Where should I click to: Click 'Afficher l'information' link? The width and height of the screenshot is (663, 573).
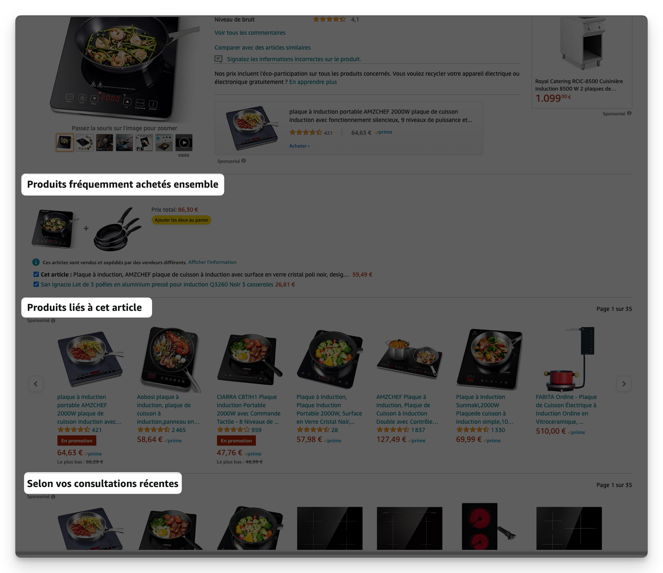pos(212,262)
